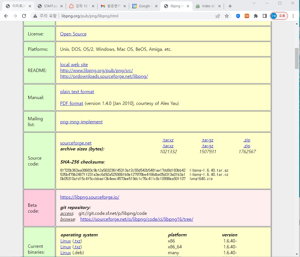300x257 pixels.
Task: Minimize the Chrome window
Action: point(267,3)
